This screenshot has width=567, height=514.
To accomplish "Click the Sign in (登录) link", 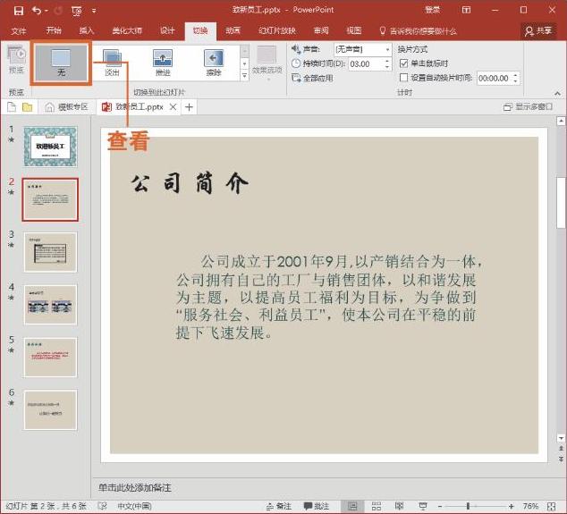I will tap(432, 10).
